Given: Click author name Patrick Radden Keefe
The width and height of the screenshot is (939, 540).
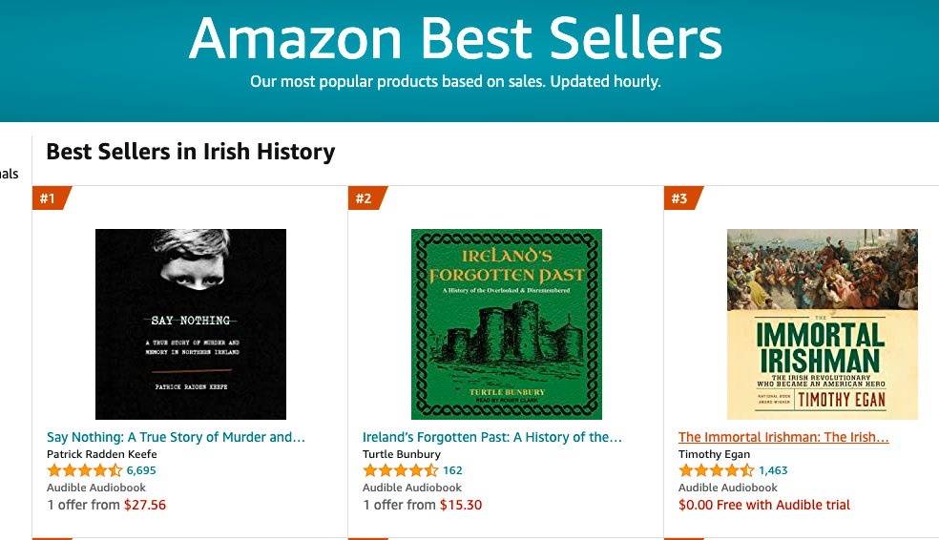Looking at the screenshot, I should 102,454.
